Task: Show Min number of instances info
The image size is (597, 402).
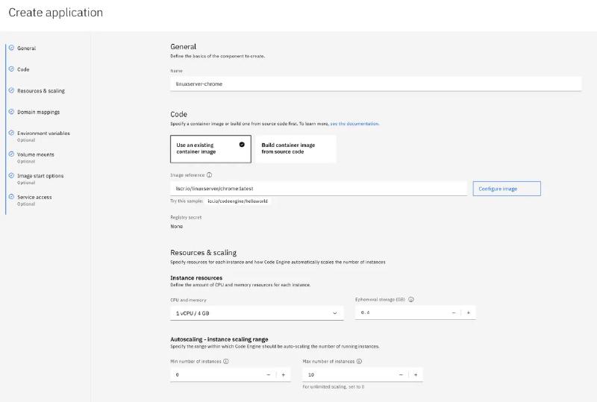Action: click(226, 361)
